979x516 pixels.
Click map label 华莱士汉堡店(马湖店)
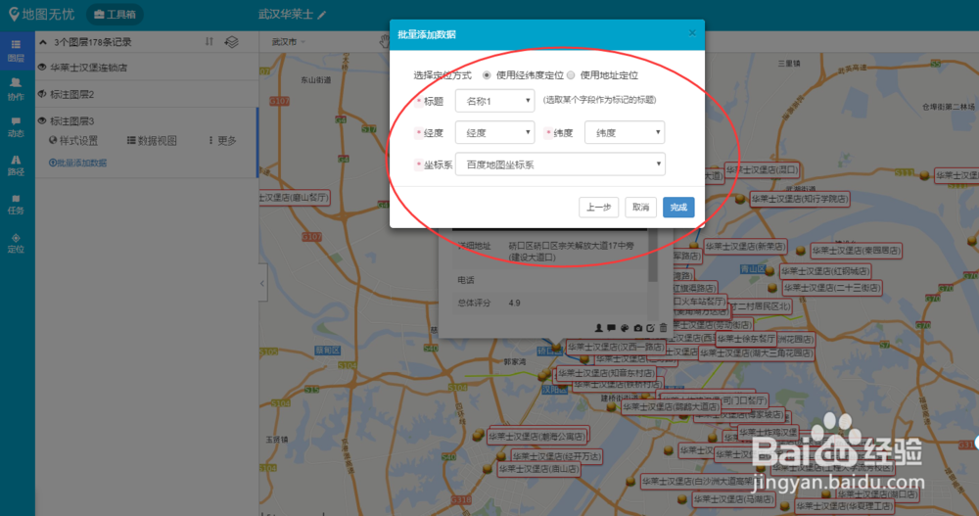[733, 499]
